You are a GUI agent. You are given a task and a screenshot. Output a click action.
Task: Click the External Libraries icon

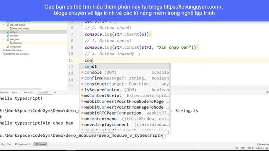4,50
